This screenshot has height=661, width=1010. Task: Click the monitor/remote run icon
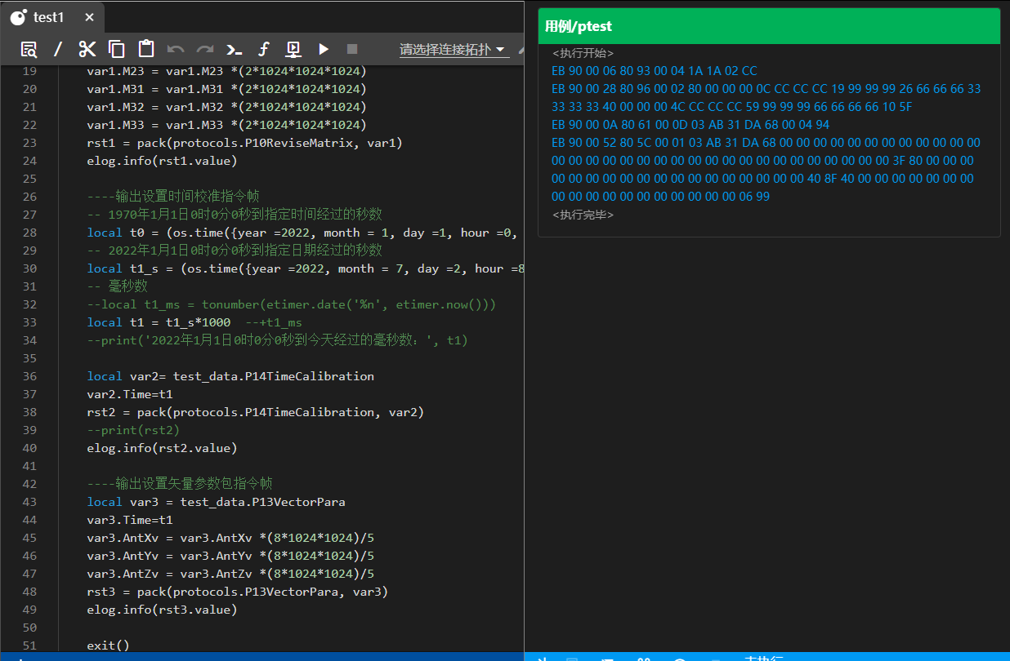(293, 49)
